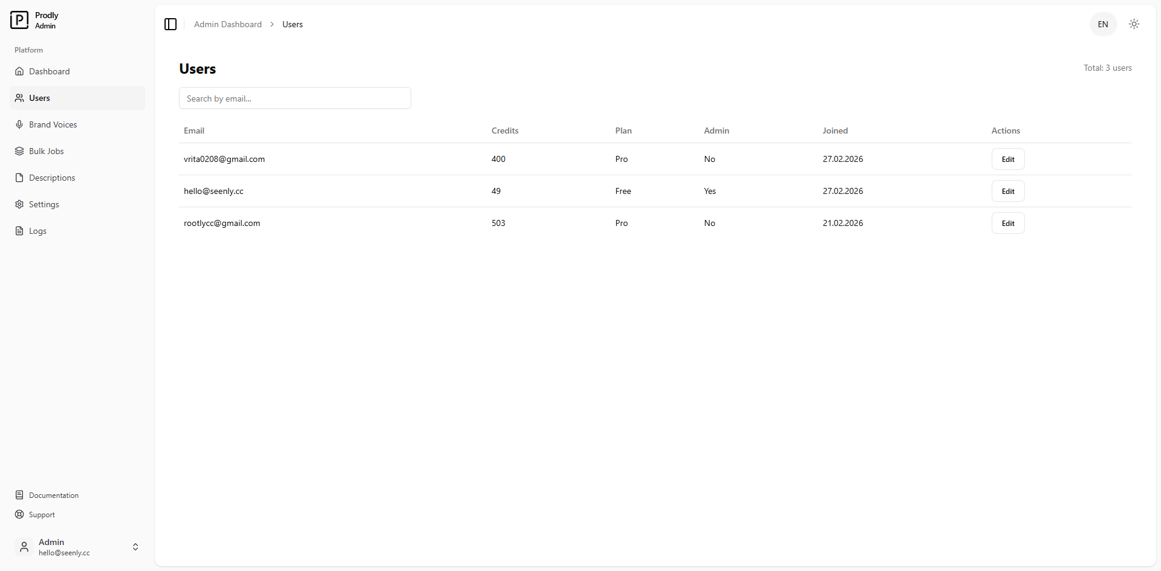The height and width of the screenshot is (571, 1161).
Task: Click the Bulk Jobs layers icon
Action: click(x=19, y=151)
